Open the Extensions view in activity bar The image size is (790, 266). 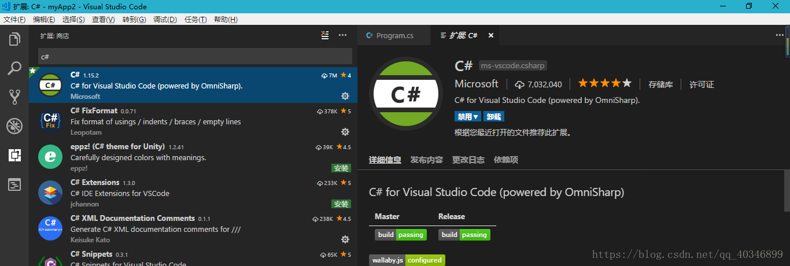coord(14,155)
